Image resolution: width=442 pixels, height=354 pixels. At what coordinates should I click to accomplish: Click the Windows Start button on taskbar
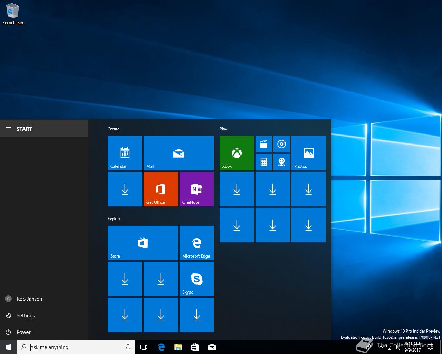click(8, 347)
